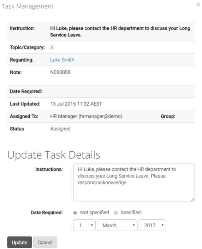This screenshot has height=249, width=202.
Task: Click the March dropdown arrow icon
Action: (133, 225)
